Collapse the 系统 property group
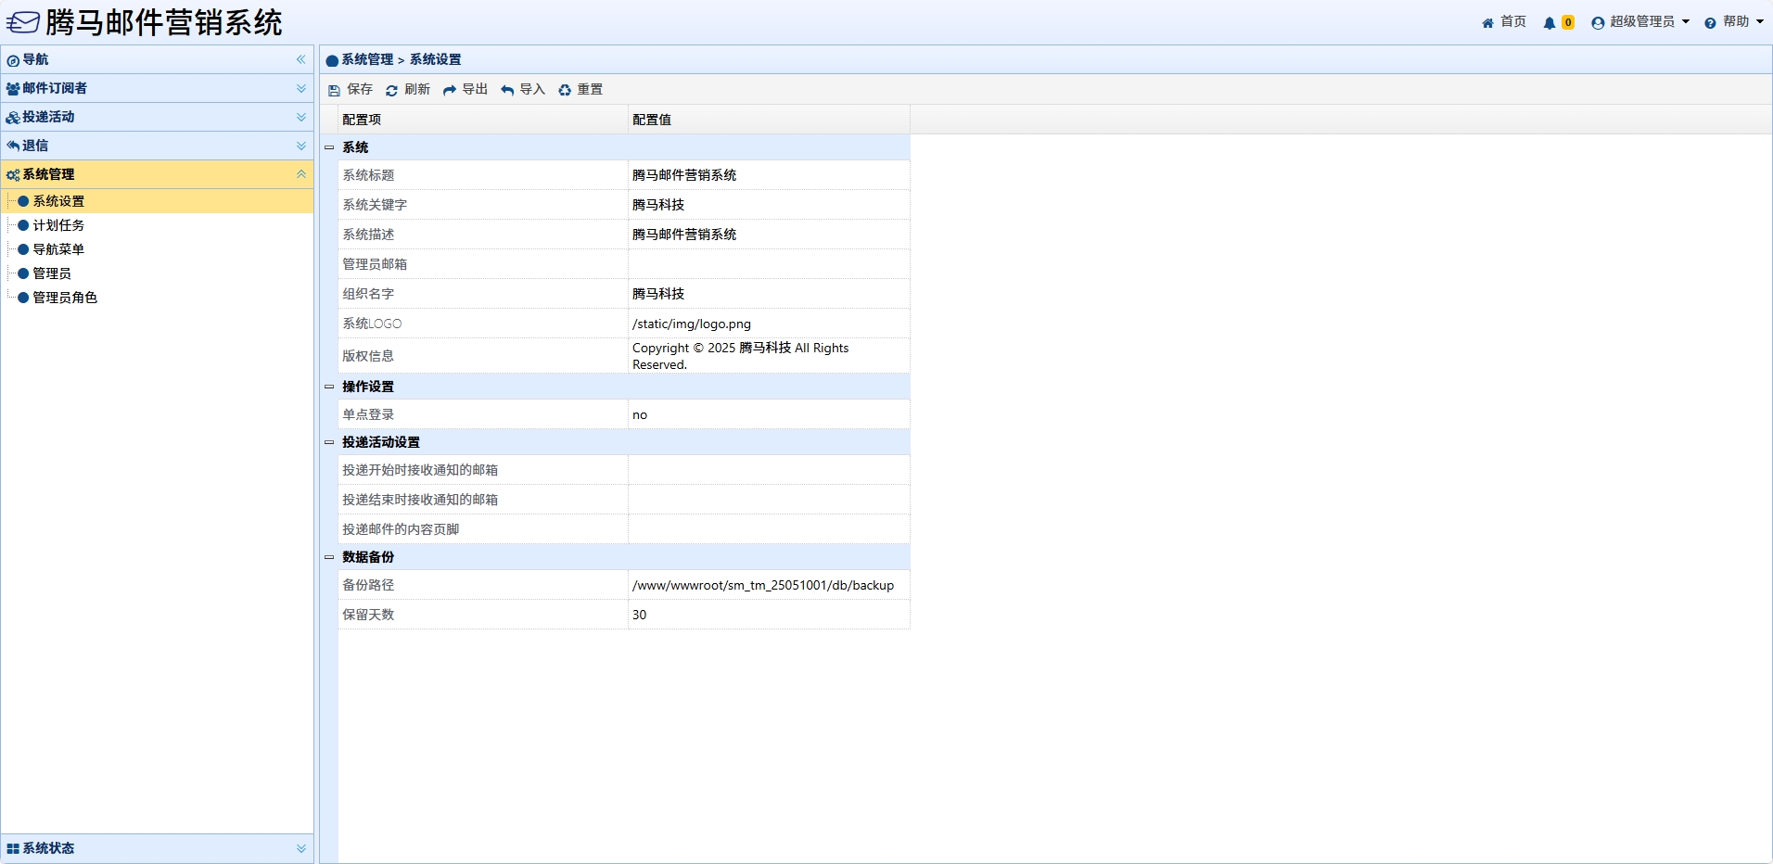The height and width of the screenshot is (864, 1773). coord(329,147)
